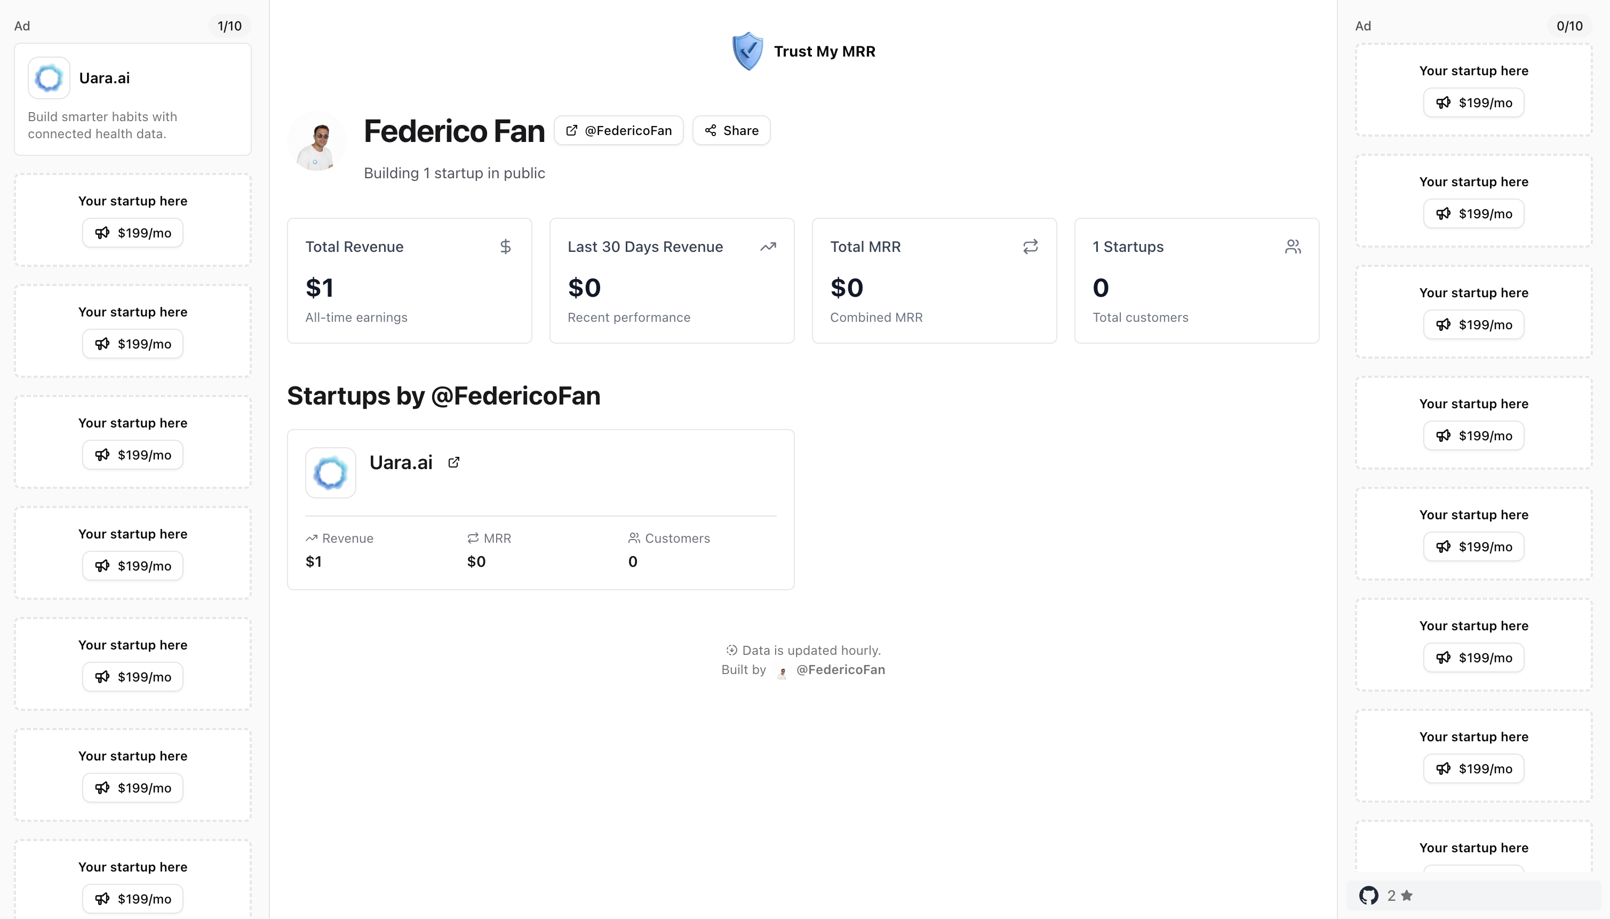Click the Trust My MRR shield logo
The image size is (1610, 919).
(x=747, y=51)
